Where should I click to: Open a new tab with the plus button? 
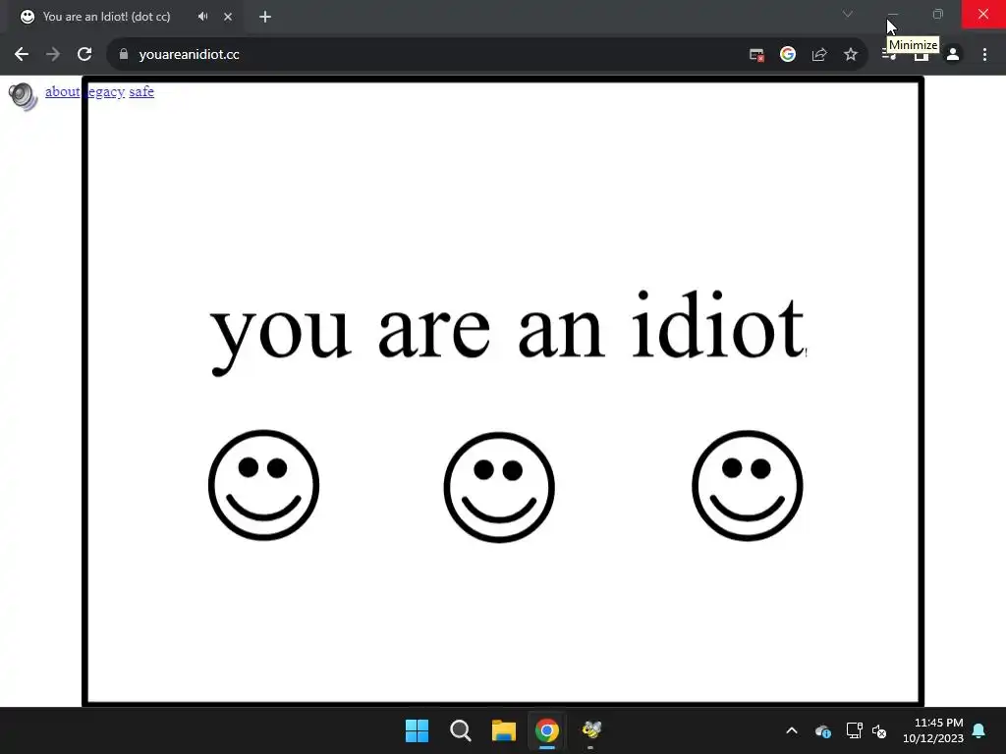tap(265, 17)
